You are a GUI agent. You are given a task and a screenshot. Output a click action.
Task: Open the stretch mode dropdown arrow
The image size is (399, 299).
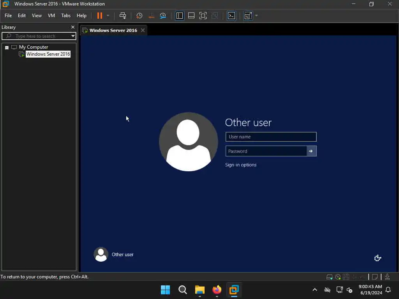[256, 16]
